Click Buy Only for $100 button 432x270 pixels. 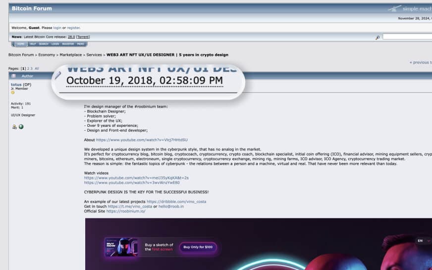pyautogui.click(x=198, y=247)
